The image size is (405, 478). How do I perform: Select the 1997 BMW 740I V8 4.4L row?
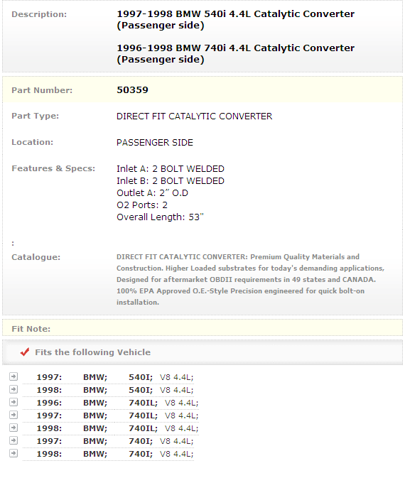tap(108, 441)
